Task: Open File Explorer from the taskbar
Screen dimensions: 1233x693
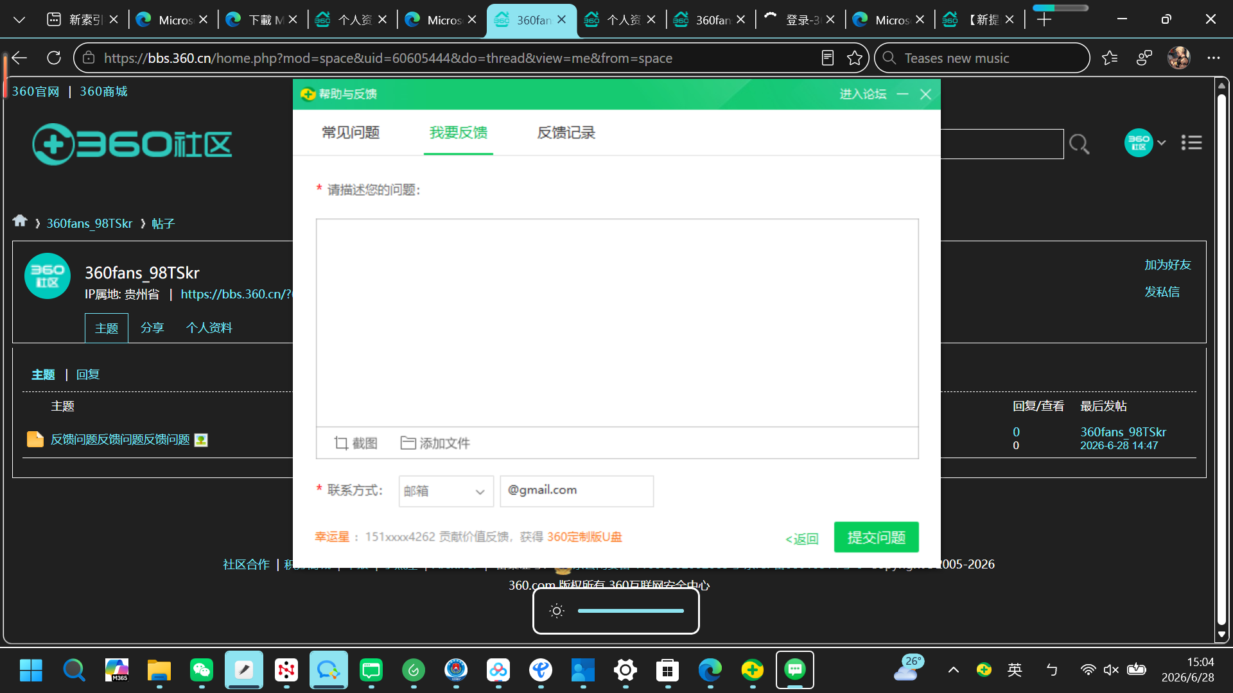Action: point(159,671)
